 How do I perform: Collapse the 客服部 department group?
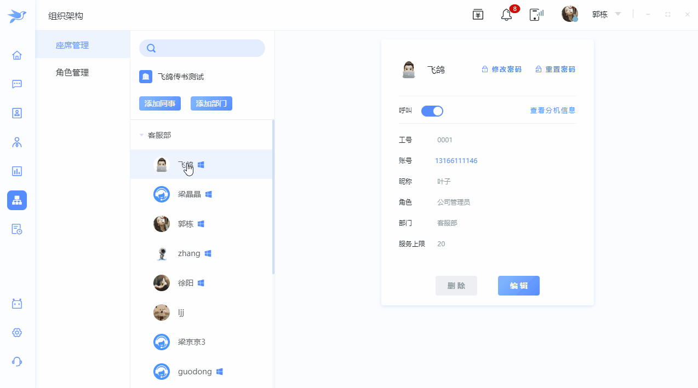[142, 135]
